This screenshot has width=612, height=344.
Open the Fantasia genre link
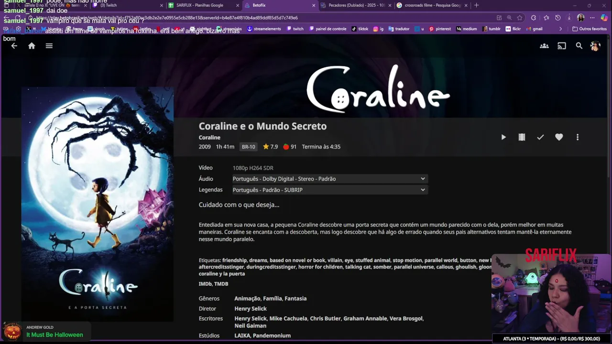click(295, 299)
